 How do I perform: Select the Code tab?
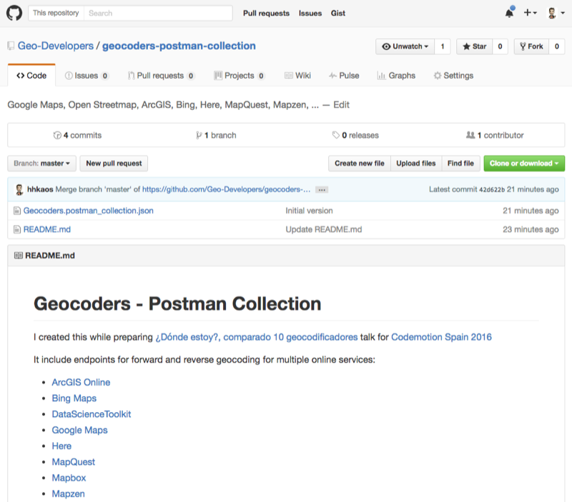pos(31,76)
